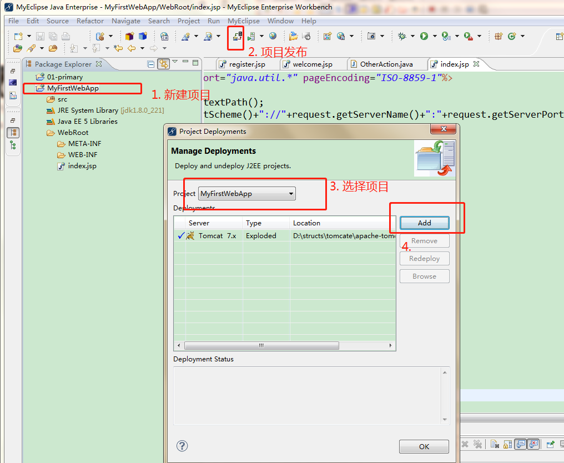Screen dimensions: 564x463
Task: Click the Deploy MyEclipse J2EE Project icon
Action: (237, 36)
